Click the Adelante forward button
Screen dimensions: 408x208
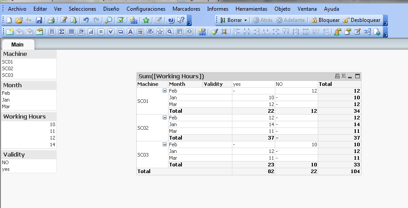(x=290, y=20)
